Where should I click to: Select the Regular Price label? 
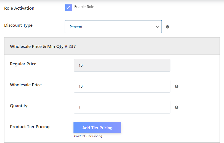click(x=23, y=64)
